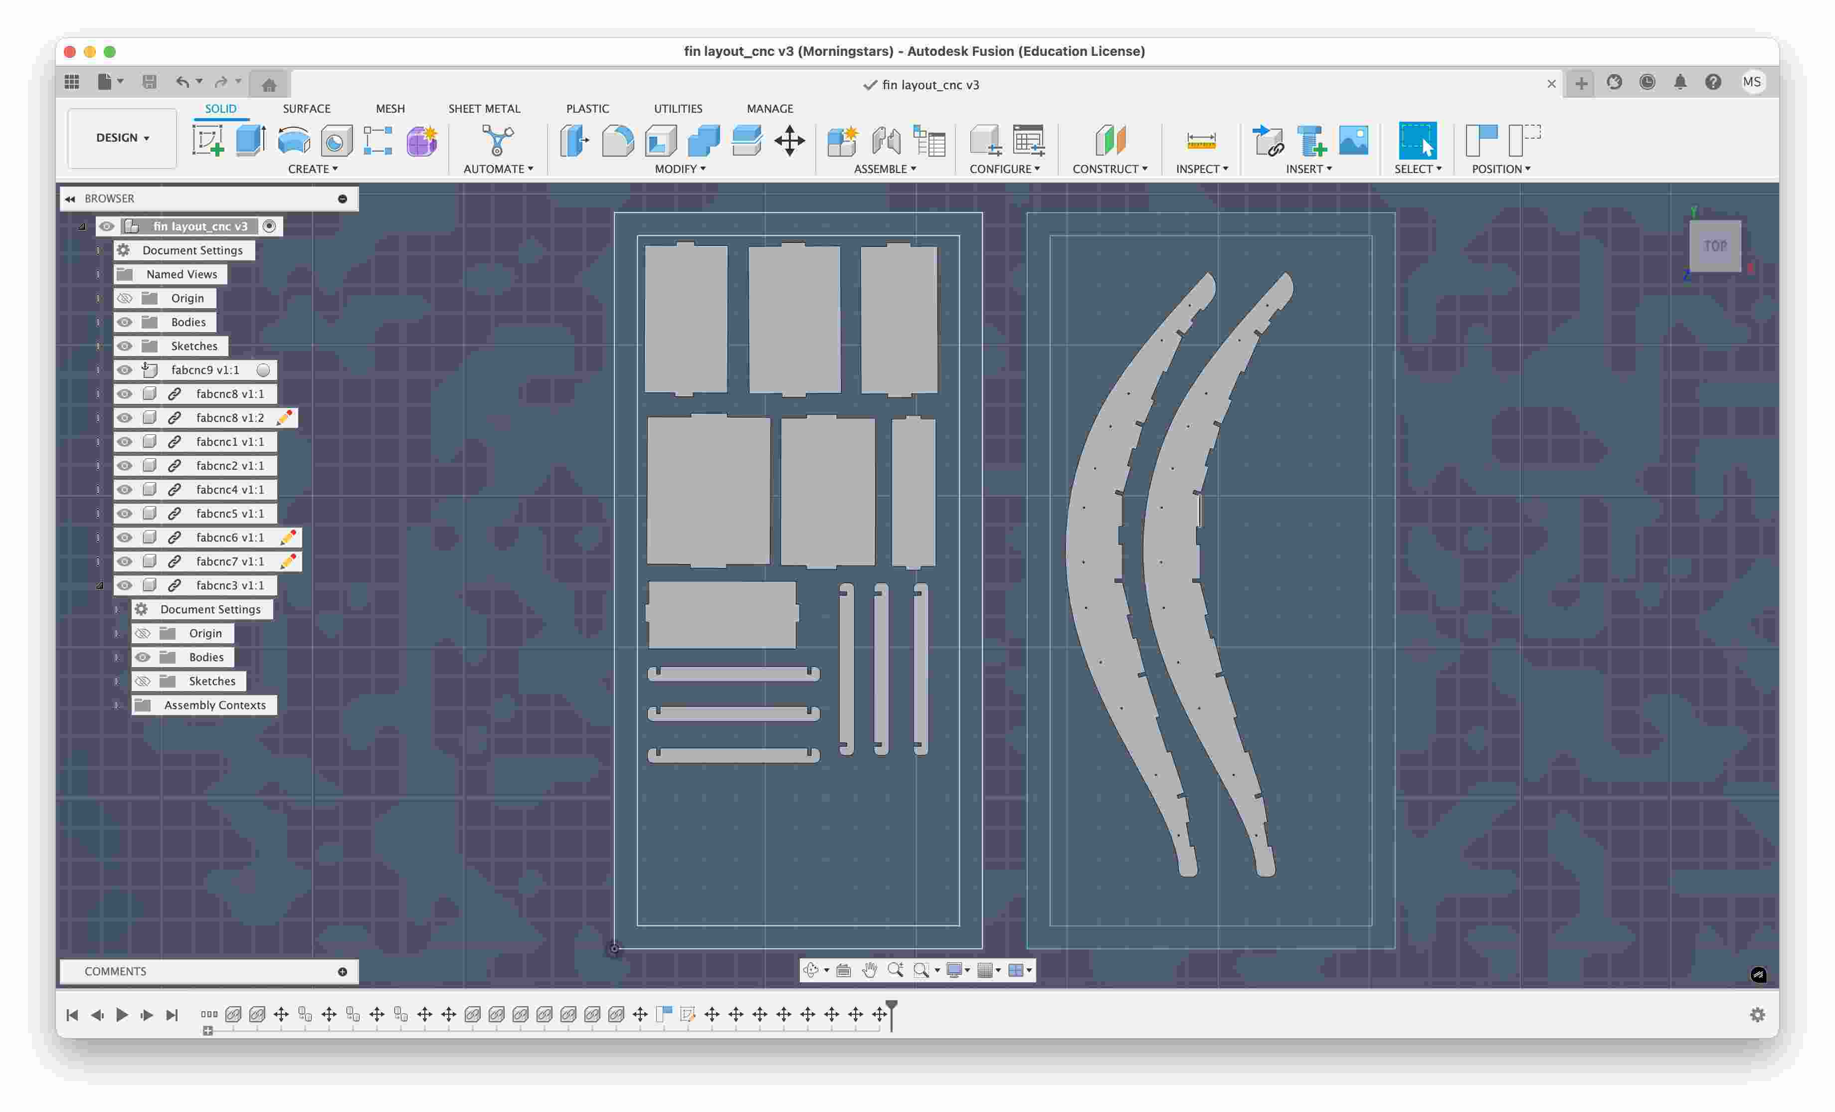Open the MS user profile
The height and width of the screenshot is (1112, 1835).
point(1752,82)
